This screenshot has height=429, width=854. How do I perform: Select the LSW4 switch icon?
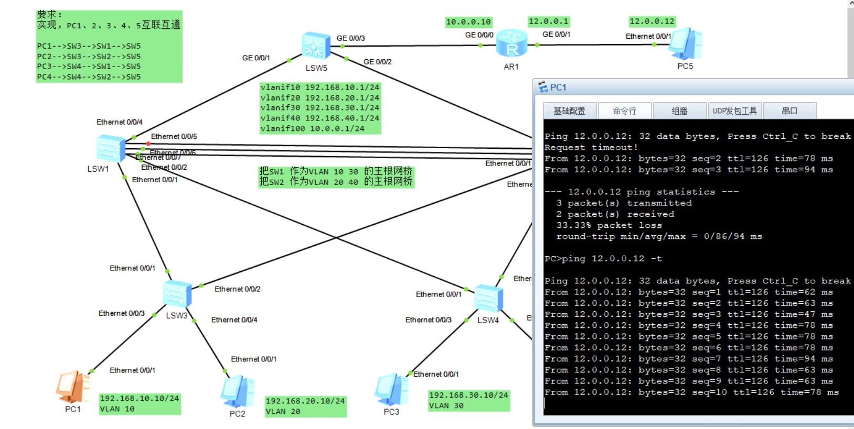[x=488, y=299]
